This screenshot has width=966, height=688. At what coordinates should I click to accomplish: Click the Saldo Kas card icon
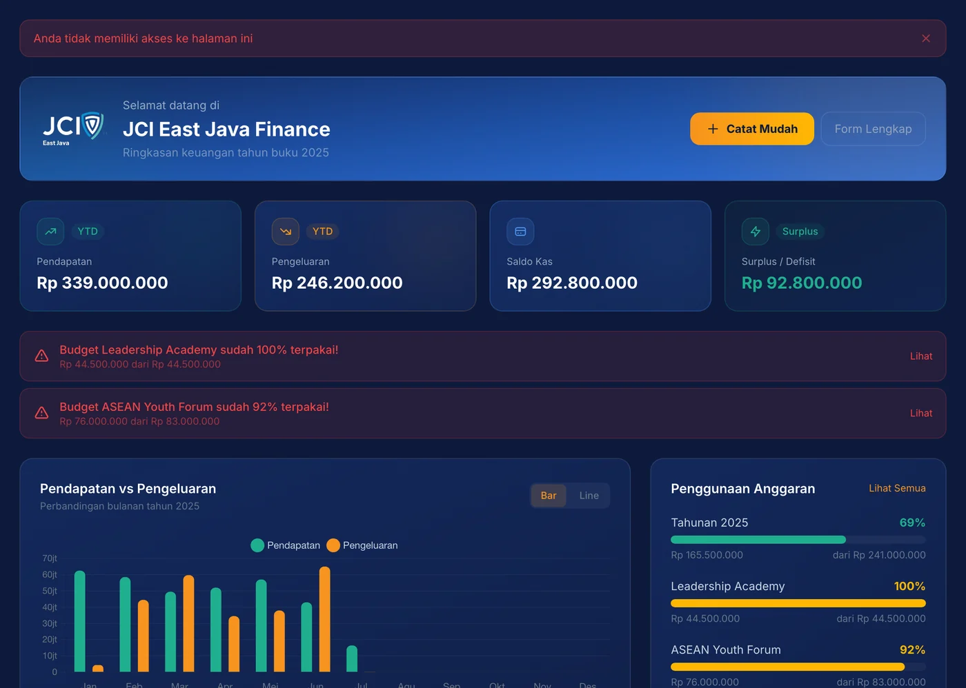tap(520, 232)
